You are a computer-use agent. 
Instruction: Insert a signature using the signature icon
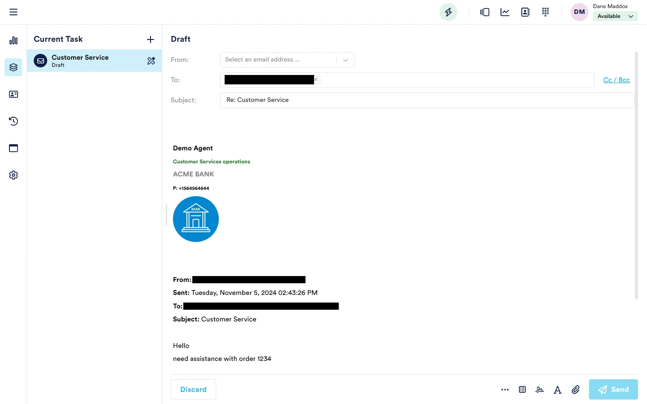[540, 390]
